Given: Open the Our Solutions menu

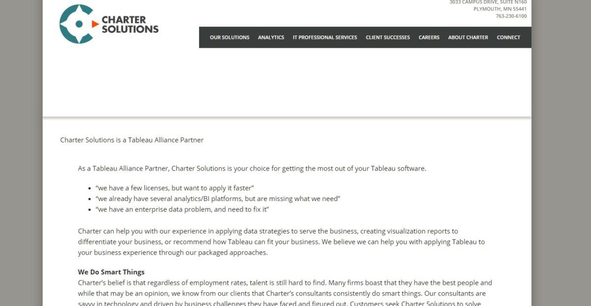Looking at the screenshot, I should [x=230, y=37].
